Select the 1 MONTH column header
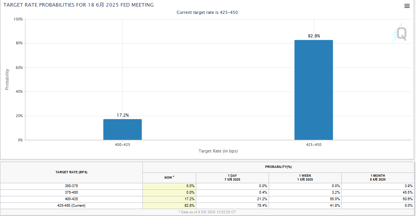 (x=378, y=177)
